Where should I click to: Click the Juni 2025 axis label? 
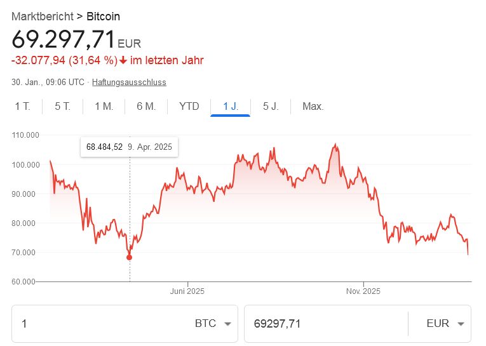pyautogui.click(x=187, y=291)
